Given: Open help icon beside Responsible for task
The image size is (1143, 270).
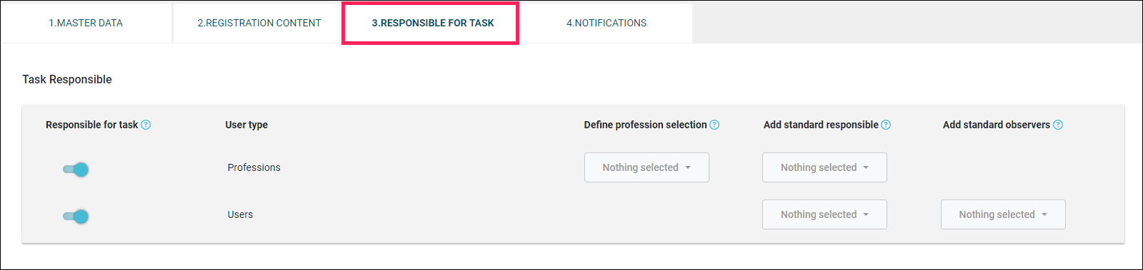Looking at the screenshot, I should [146, 125].
